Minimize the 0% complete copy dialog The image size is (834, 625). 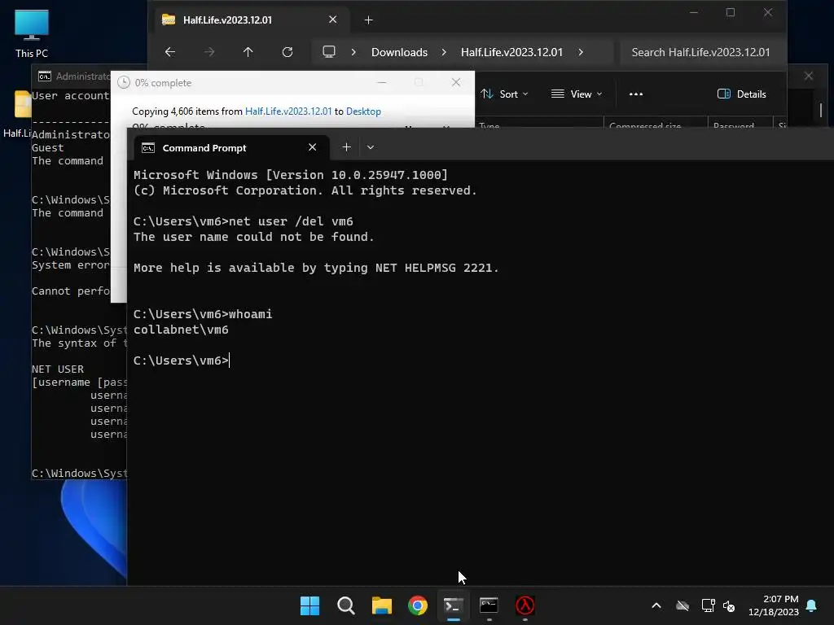(382, 82)
